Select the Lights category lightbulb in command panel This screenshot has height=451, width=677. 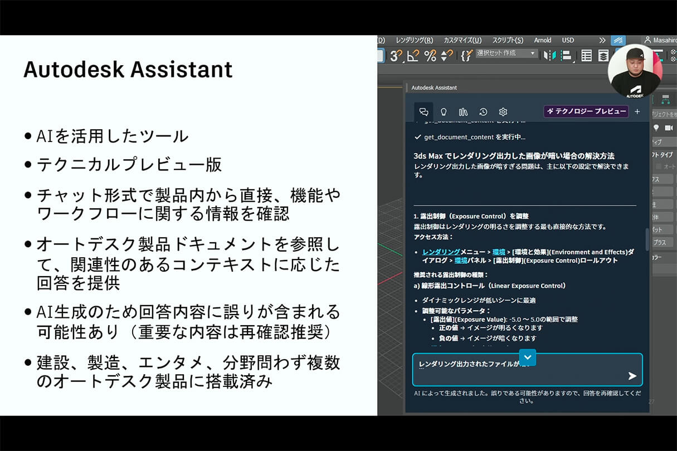click(656, 128)
